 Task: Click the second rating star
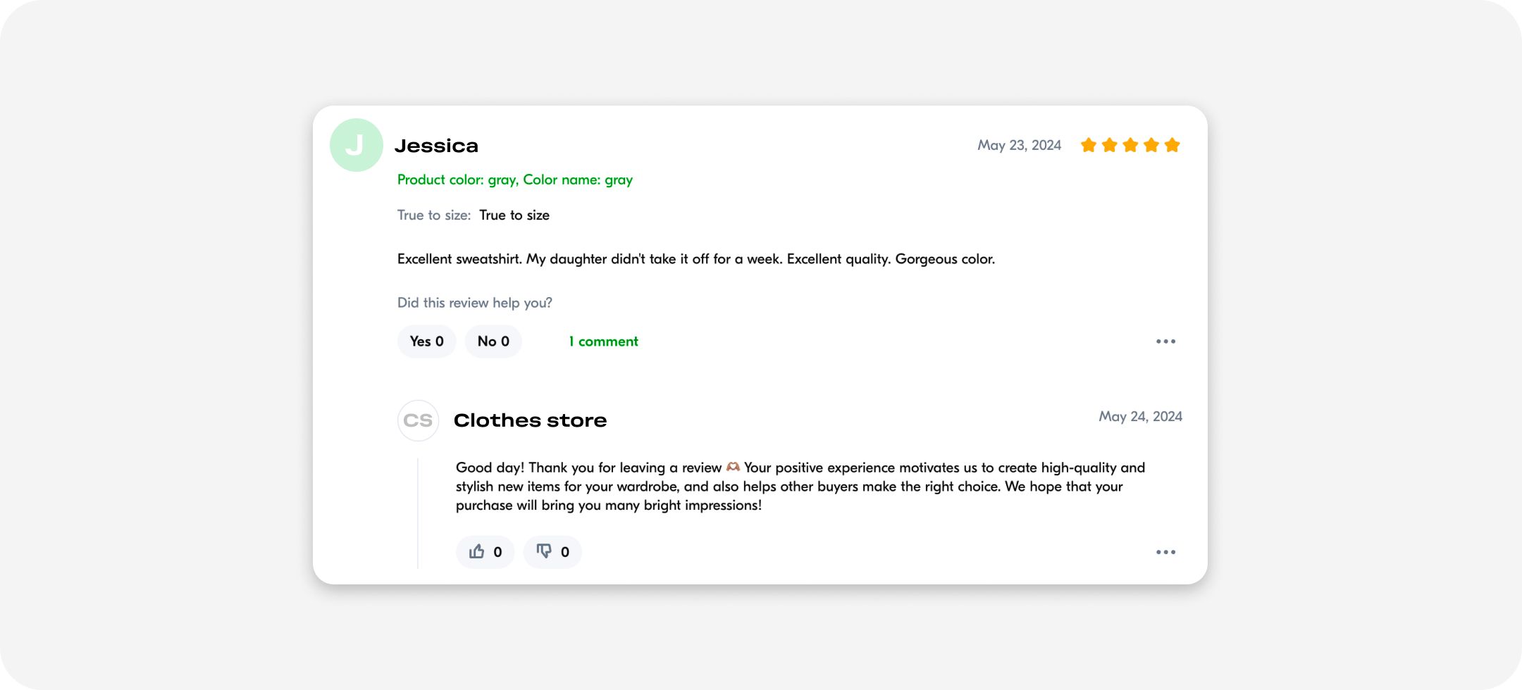point(1110,145)
